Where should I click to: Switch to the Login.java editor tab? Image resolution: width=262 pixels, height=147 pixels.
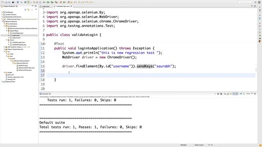(x=45, y=7)
